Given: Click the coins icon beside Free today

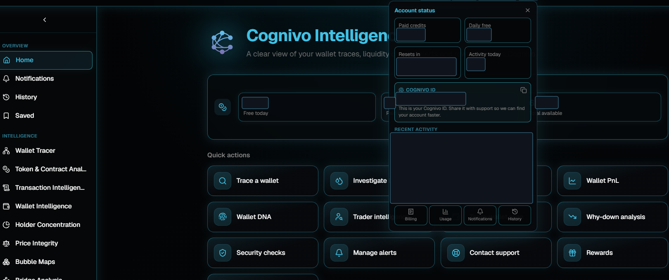Looking at the screenshot, I should click(223, 107).
